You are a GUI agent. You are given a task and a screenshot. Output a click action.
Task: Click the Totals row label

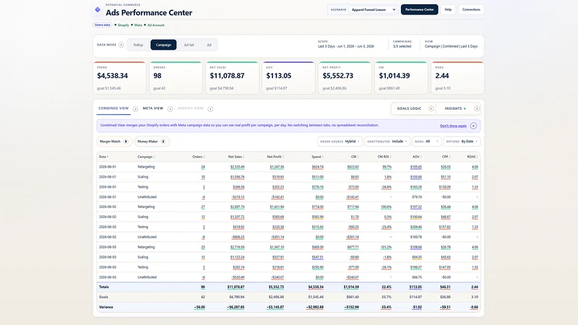104,287
